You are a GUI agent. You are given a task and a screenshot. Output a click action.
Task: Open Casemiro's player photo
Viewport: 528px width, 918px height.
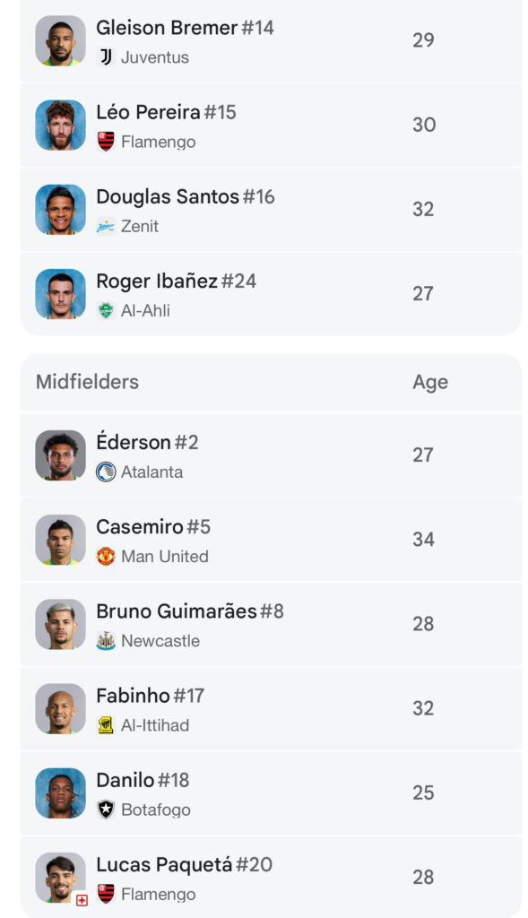pos(60,539)
